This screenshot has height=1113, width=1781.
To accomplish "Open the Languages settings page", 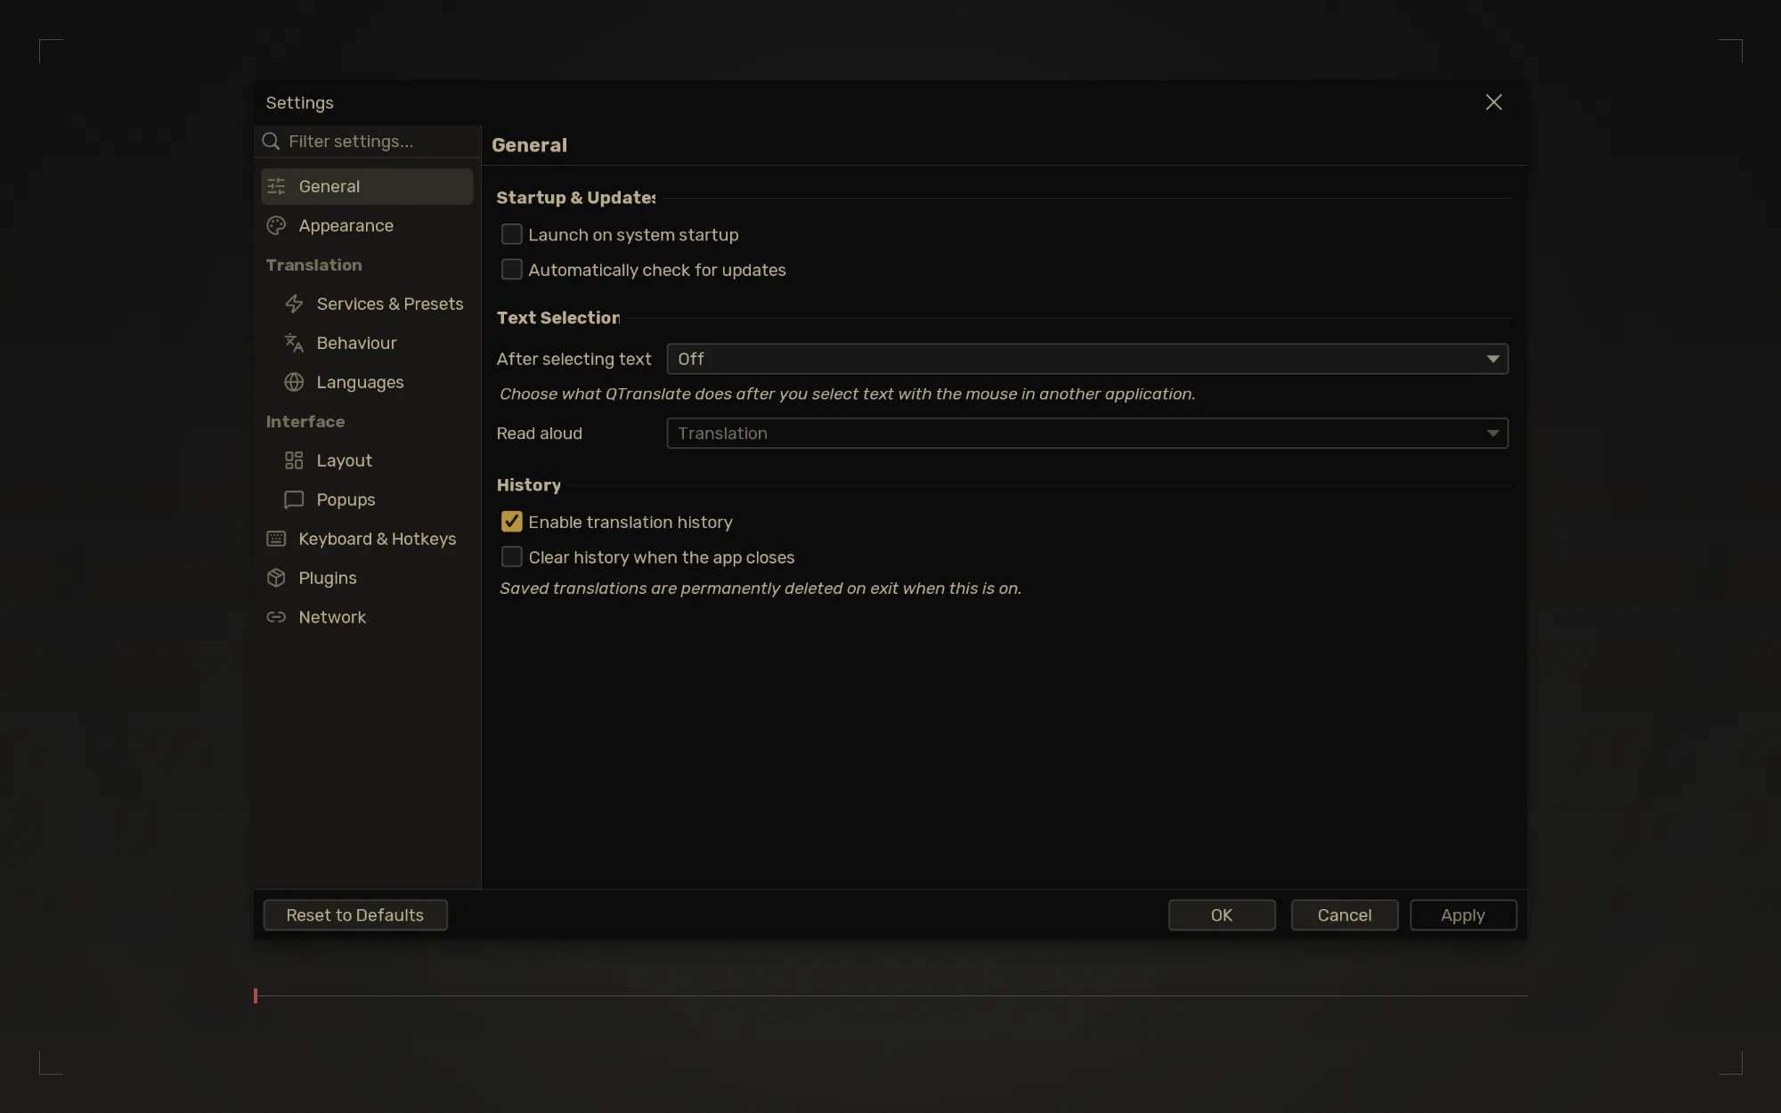I will click(367, 382).
